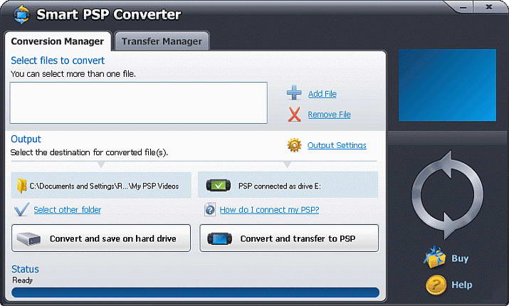
Task: Click the red X Remove File icon
Action: coord(295,115)
